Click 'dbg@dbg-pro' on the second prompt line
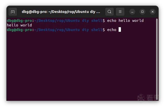 19,30
